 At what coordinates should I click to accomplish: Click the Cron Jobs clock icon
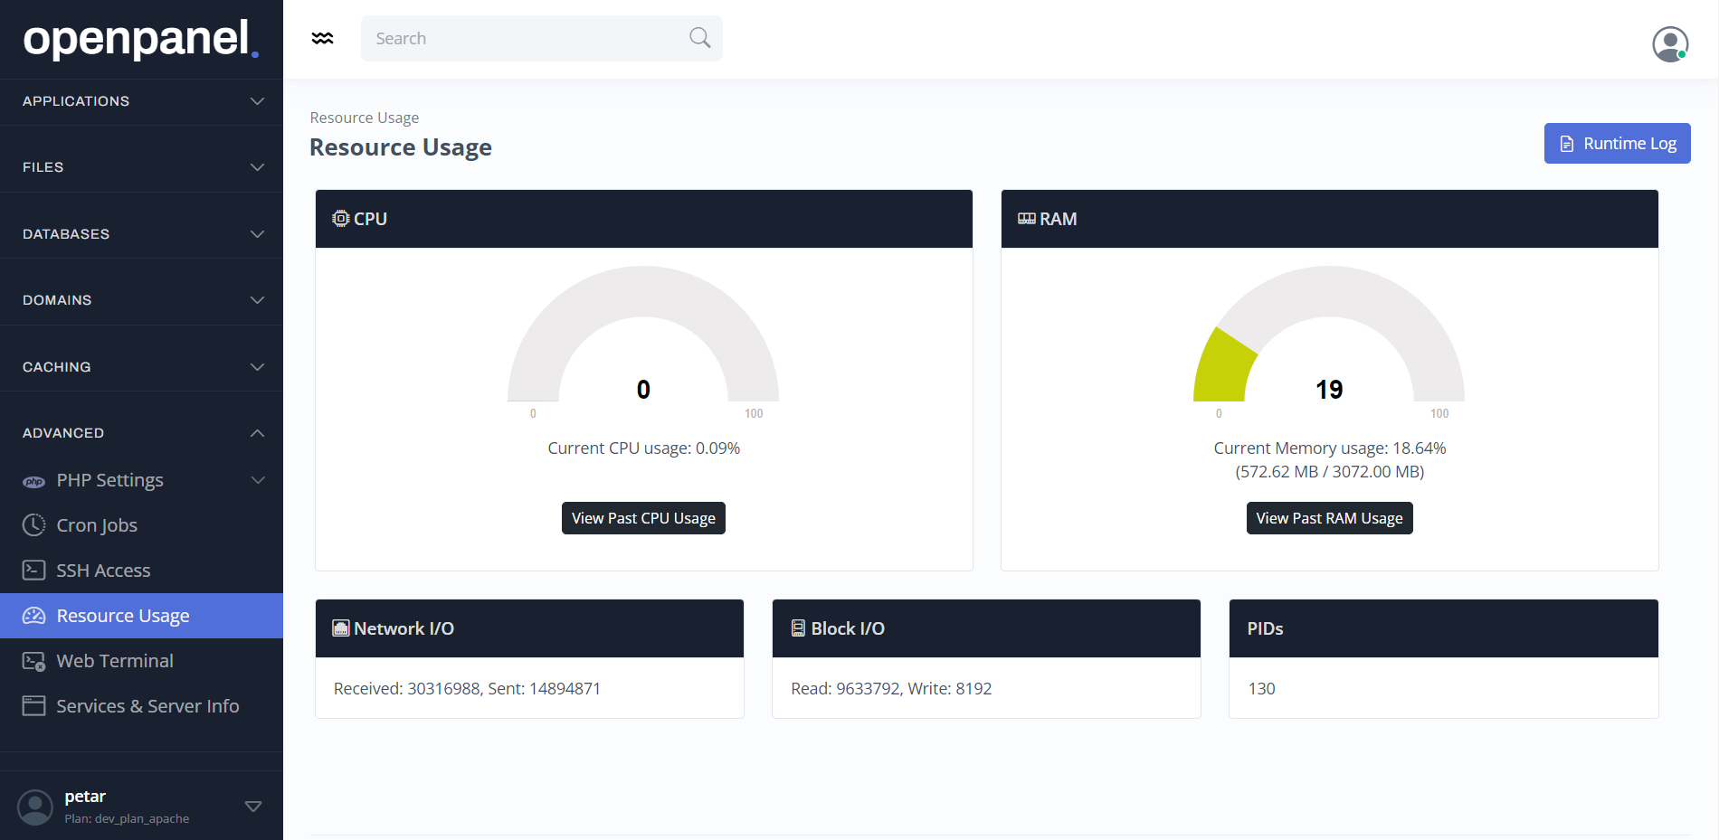pyautogui.click(x=33, y=525)
